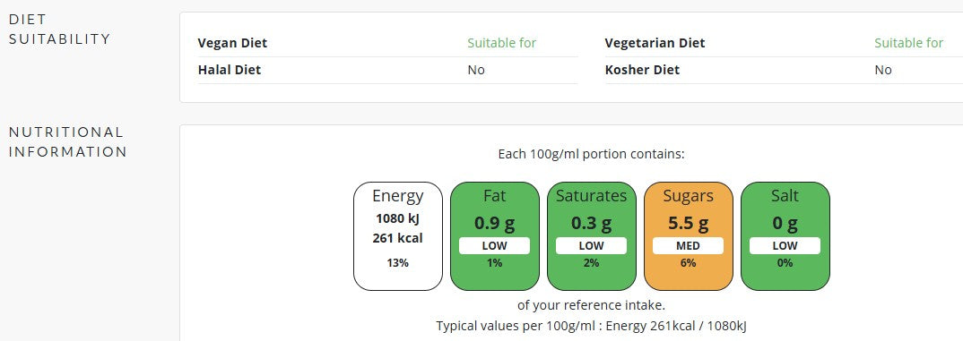Click Suitable for next to Vegan Diet
The width and height of the screenshot is (963, 341).
[x=502, y=44]
